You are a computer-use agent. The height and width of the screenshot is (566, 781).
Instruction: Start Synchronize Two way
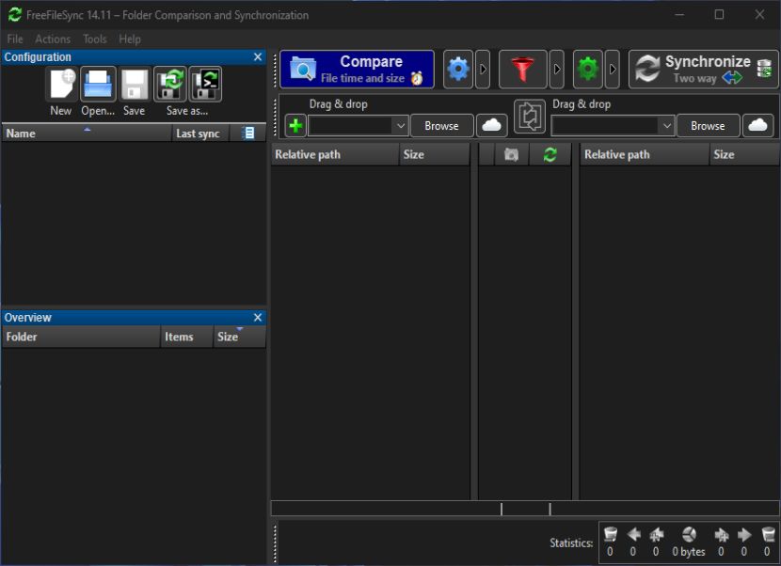tap(703, 70)
